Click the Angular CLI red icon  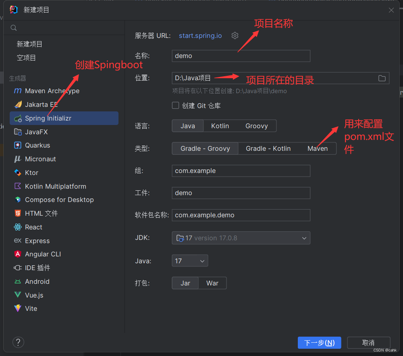click(x=18, y=254)
